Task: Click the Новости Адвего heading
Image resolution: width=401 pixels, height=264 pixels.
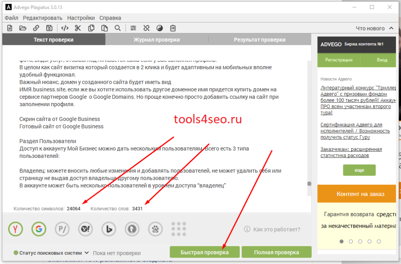Action: (x=336, y=79)
